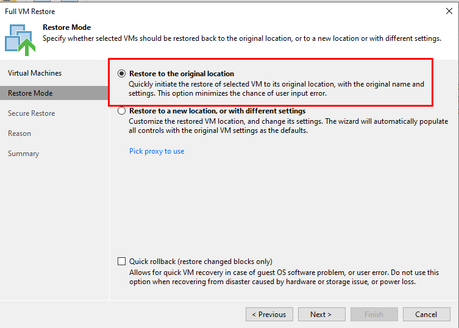The width and height of the screenshot is (459, 328).
Task: Click the 'Quick rollback (restore changed blocks only)' label
Action: [201, 261]
